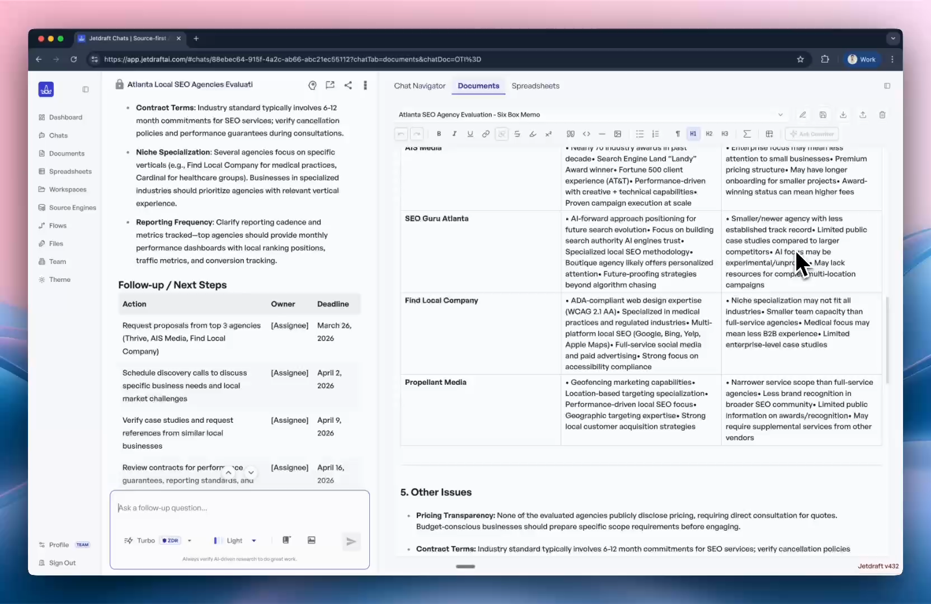Insert a code block from the toolbar
931x604 pixels.
pos(586,134)
